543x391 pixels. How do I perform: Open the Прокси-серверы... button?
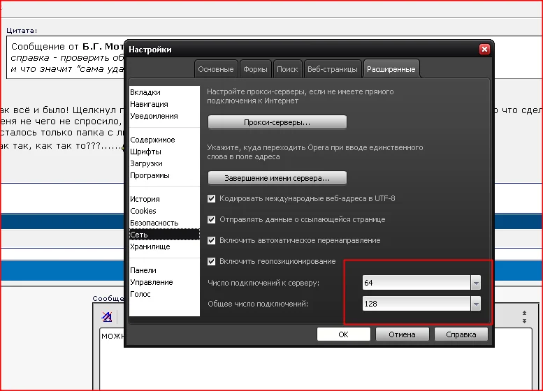point(277,122)
